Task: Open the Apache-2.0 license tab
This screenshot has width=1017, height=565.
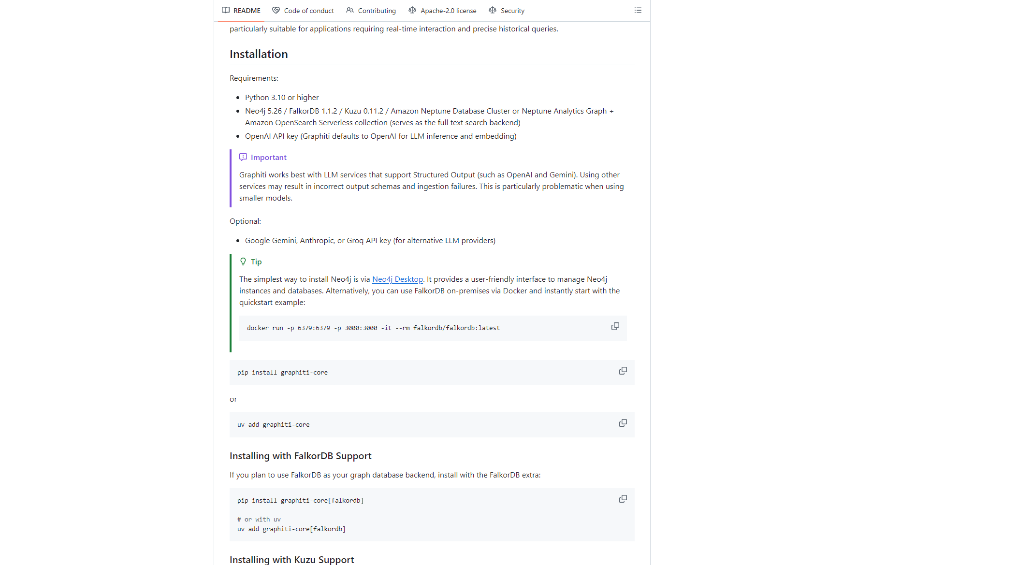Action: tap(448, 11)
